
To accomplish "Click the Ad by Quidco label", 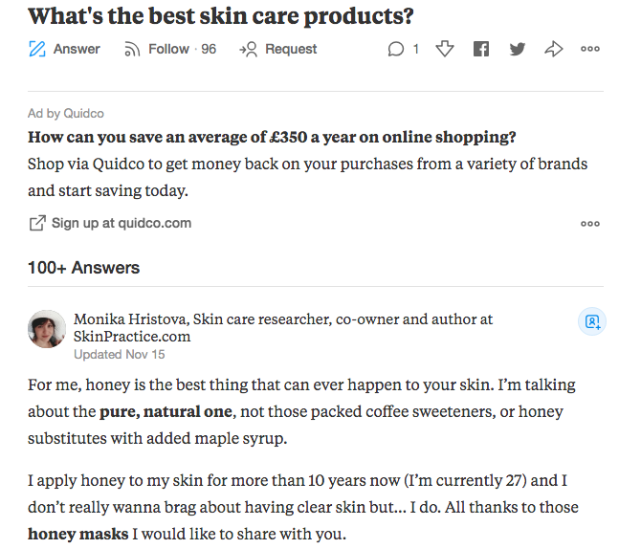I will pos(66,113).
